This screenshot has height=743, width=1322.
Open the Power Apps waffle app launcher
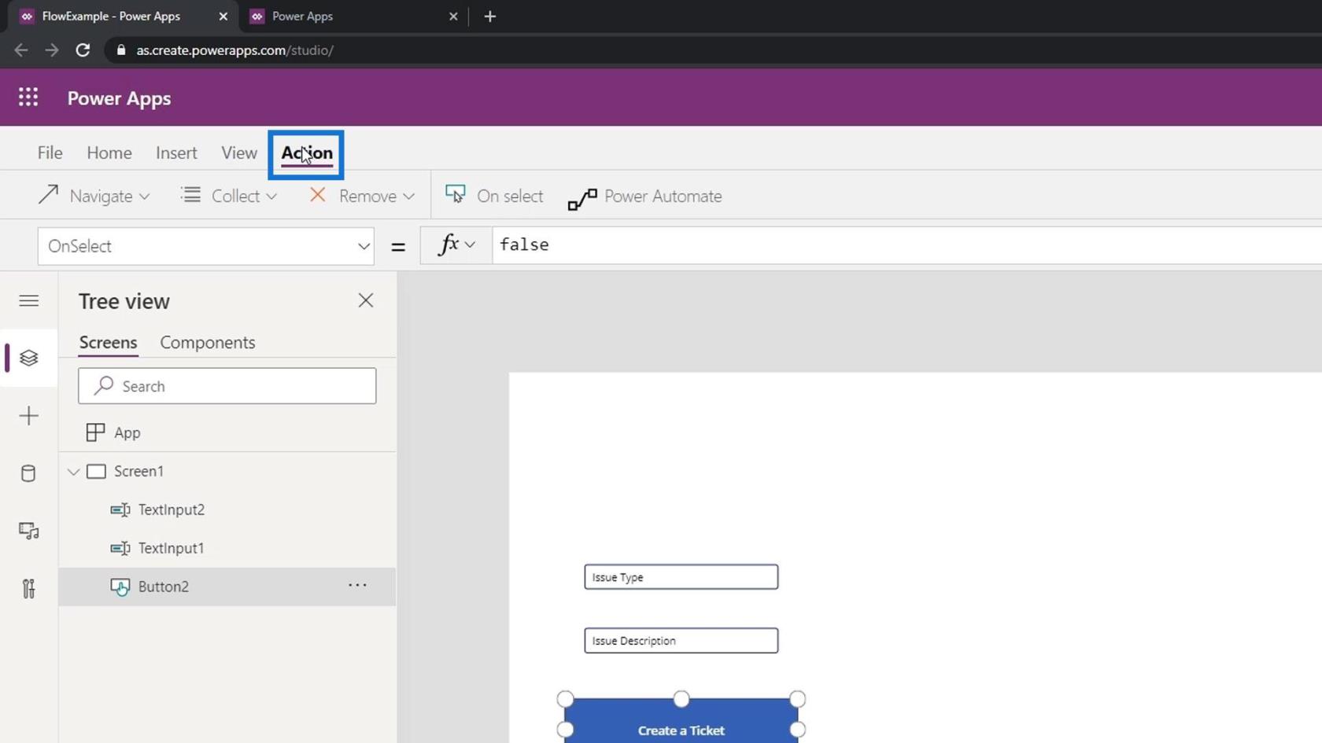tap(28, 97)
